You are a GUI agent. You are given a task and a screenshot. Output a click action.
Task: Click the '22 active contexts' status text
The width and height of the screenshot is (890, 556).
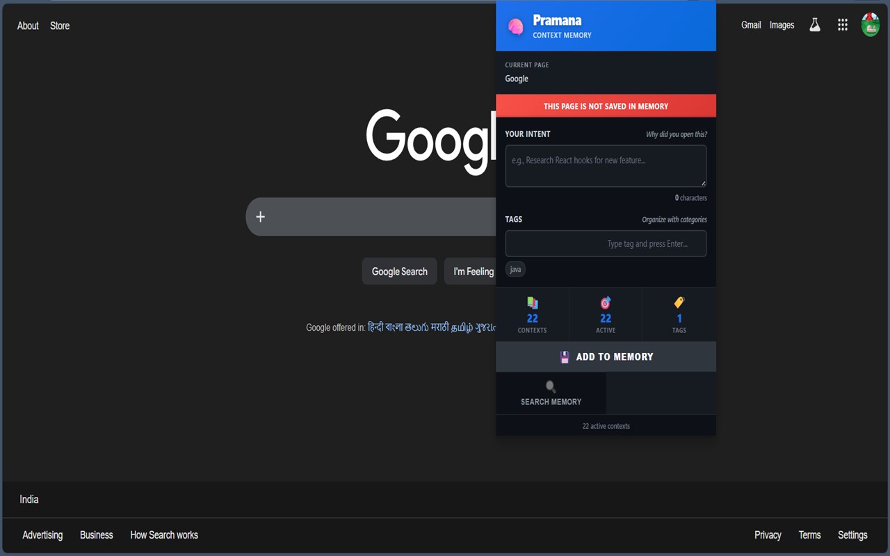click(606, 426)
